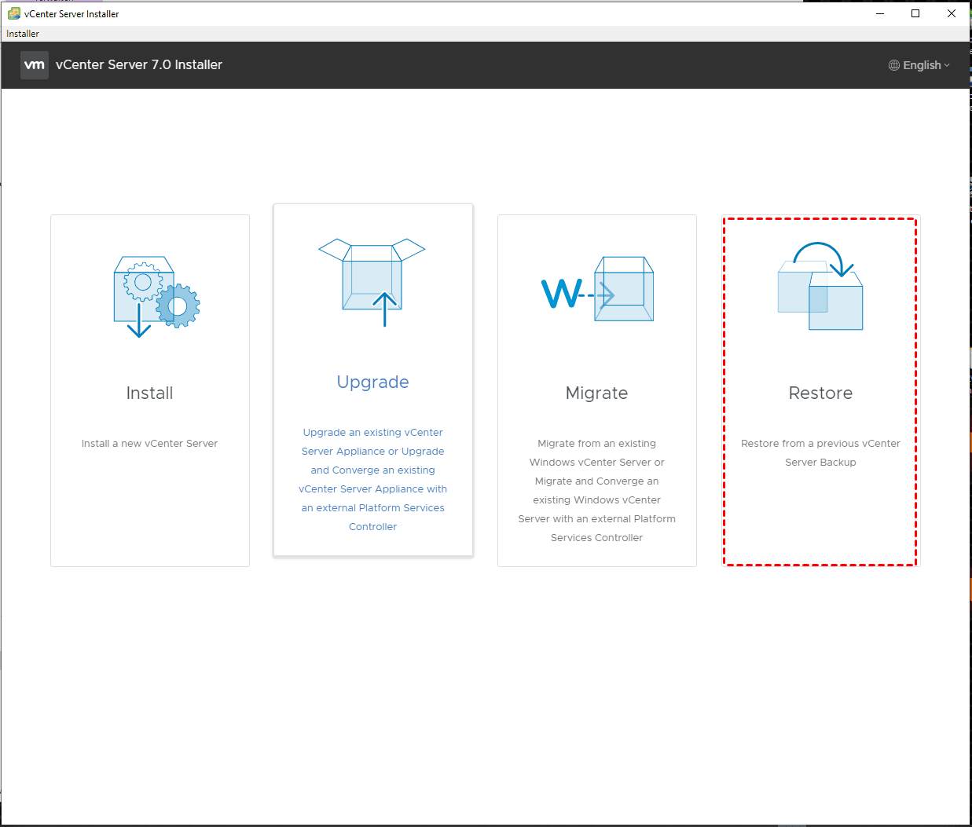
Task: Select the Migrate heading
Action: [596, 393]
